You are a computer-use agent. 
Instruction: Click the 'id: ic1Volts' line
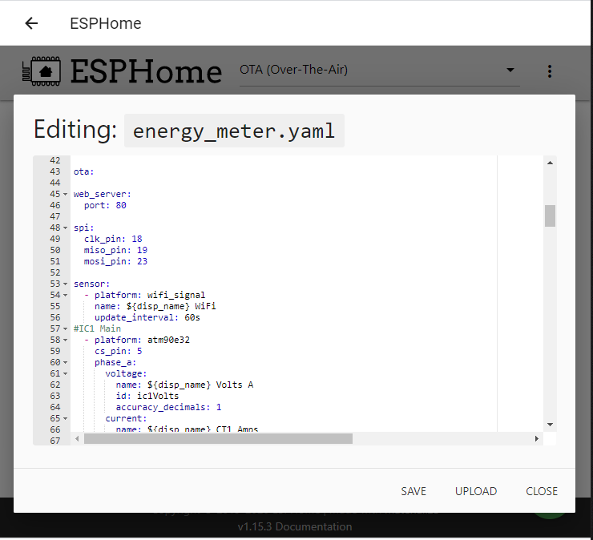pos(147,396)
